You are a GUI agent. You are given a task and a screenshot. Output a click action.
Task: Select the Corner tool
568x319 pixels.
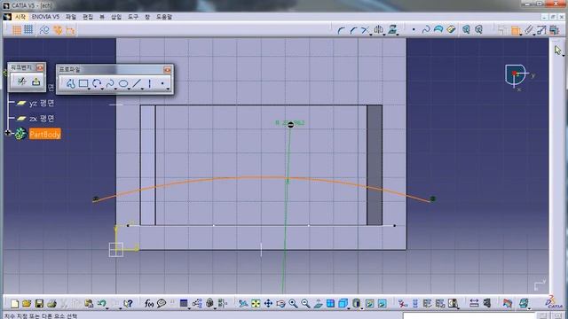341,30
